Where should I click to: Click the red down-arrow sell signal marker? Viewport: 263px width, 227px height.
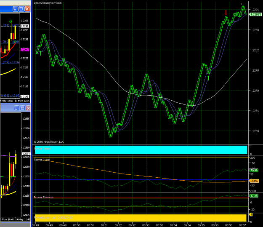[226, 13]
